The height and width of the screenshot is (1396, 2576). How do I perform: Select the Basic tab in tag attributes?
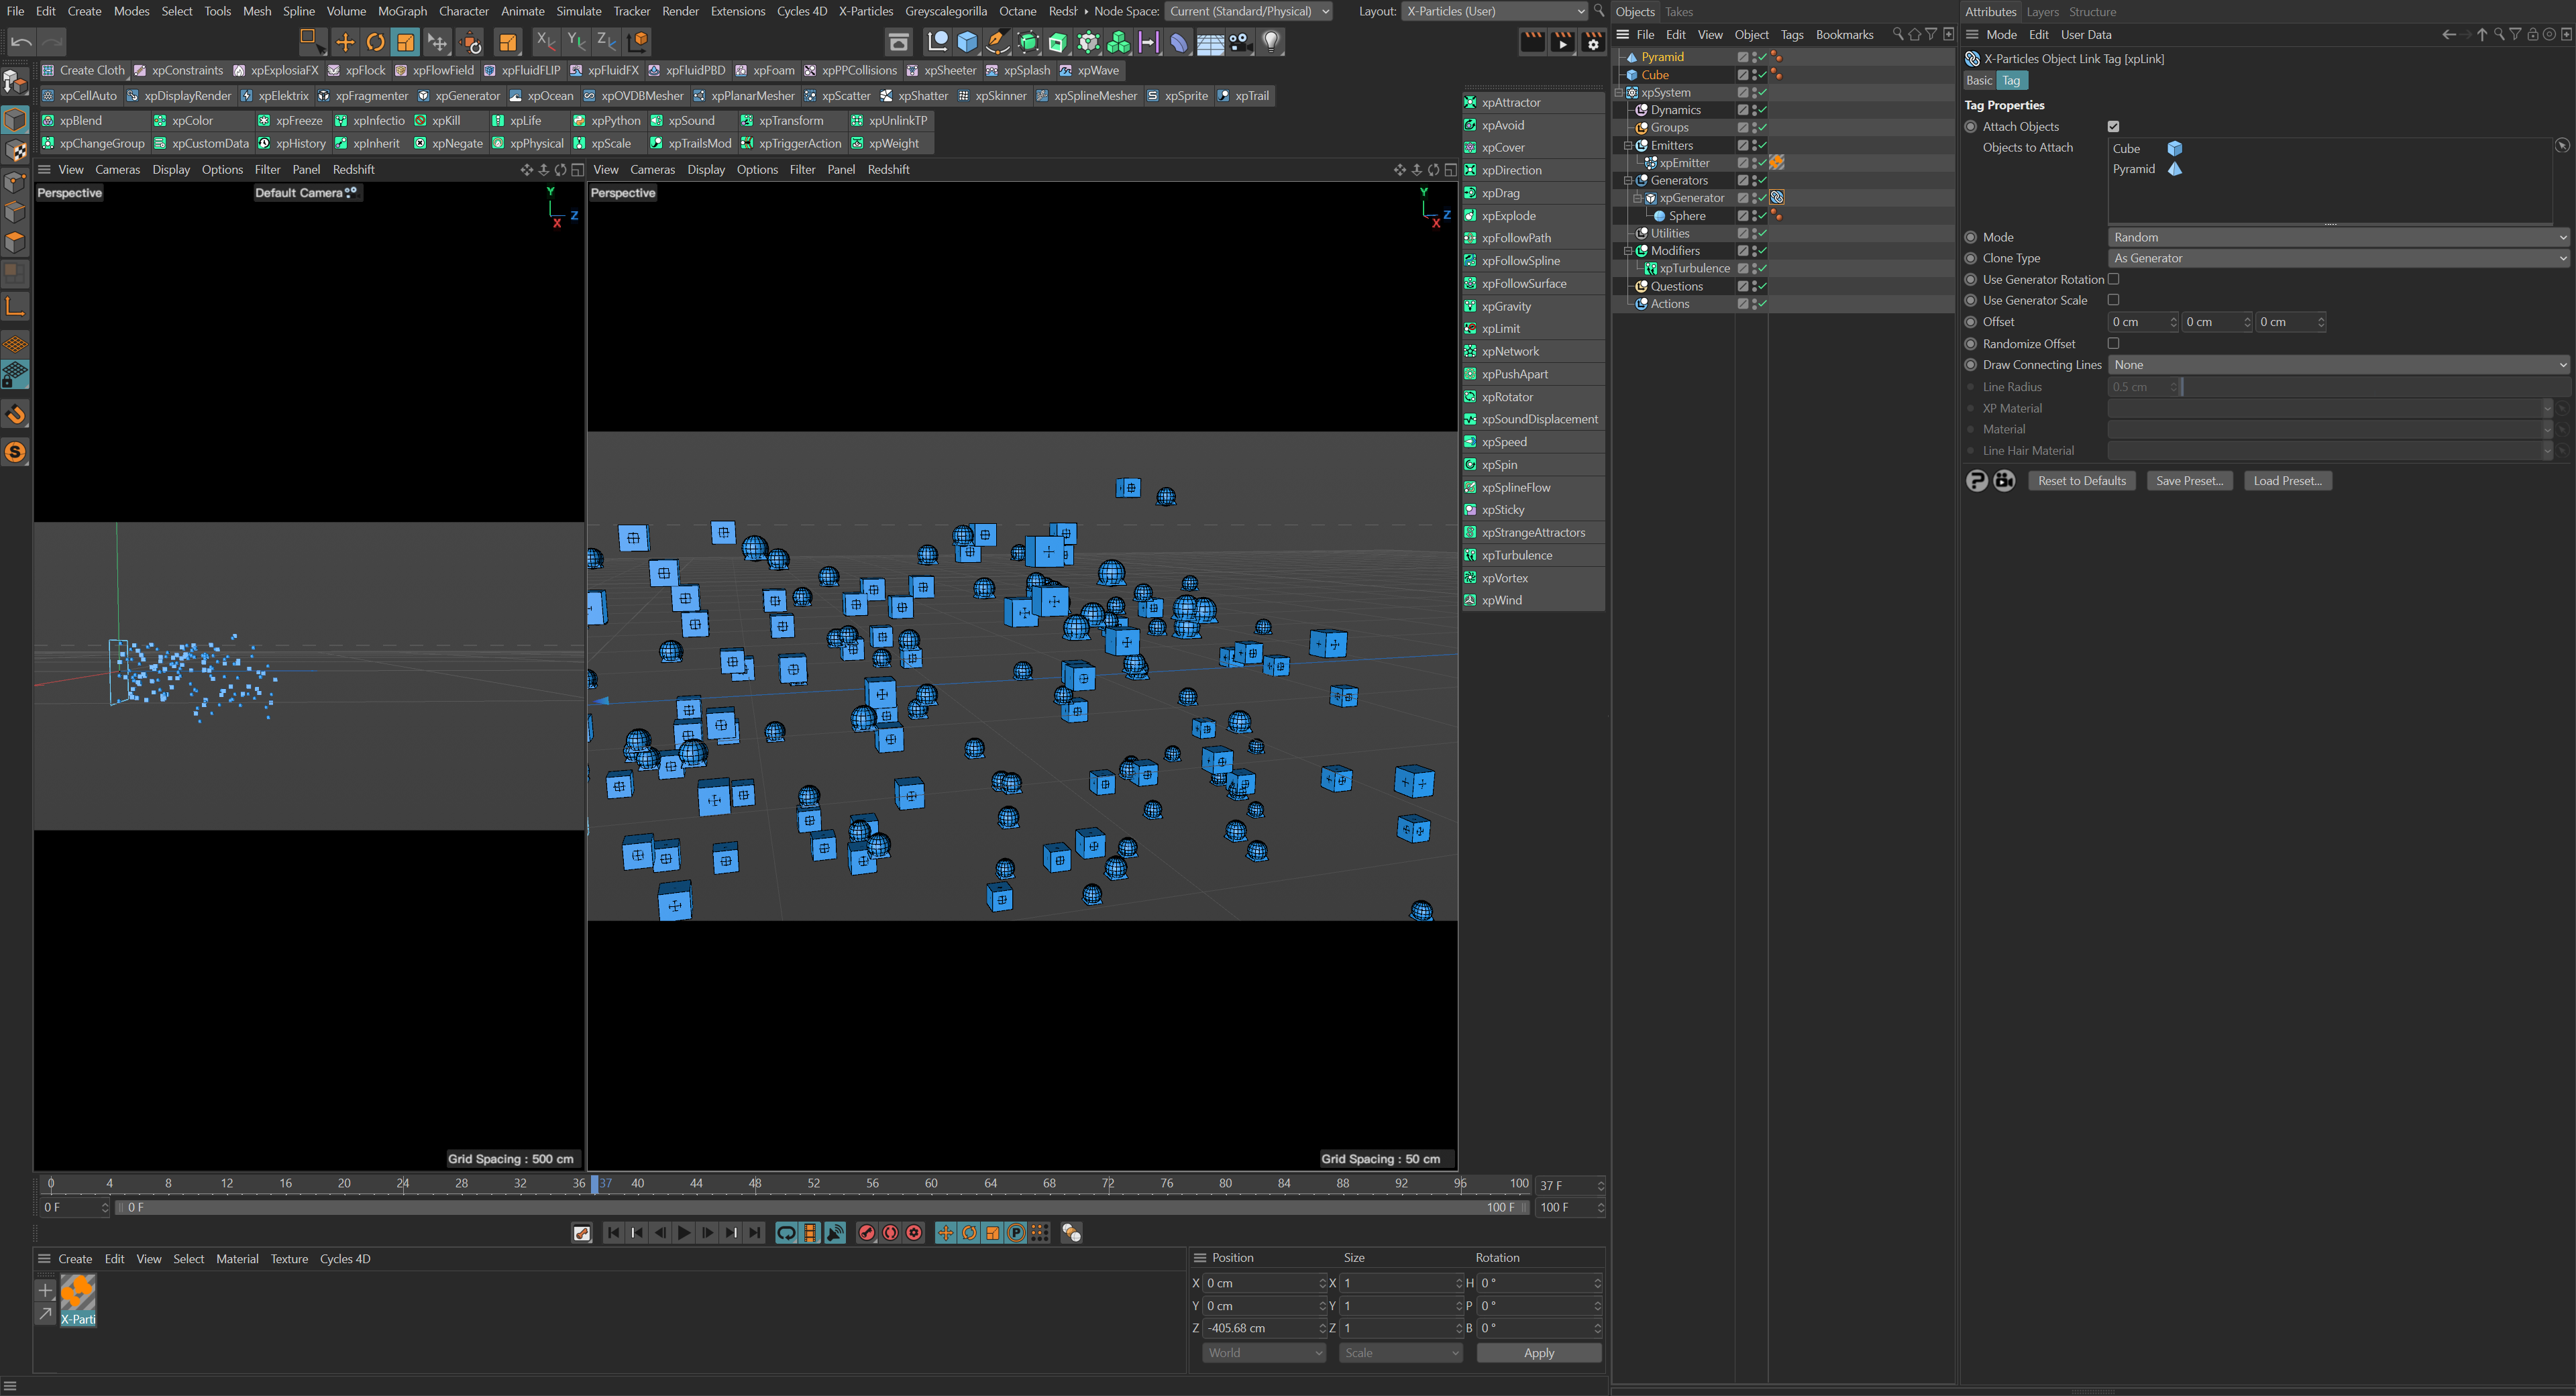(1979, 81)
